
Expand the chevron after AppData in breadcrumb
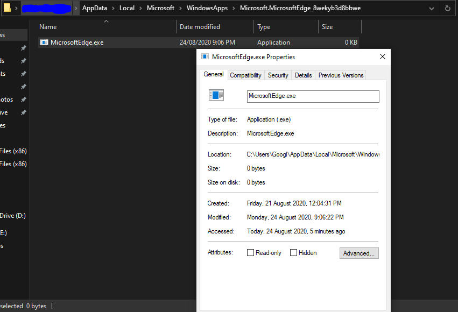tap(113, 8)
